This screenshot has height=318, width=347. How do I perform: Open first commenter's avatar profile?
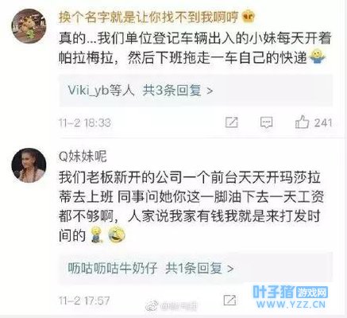point(29,26)
